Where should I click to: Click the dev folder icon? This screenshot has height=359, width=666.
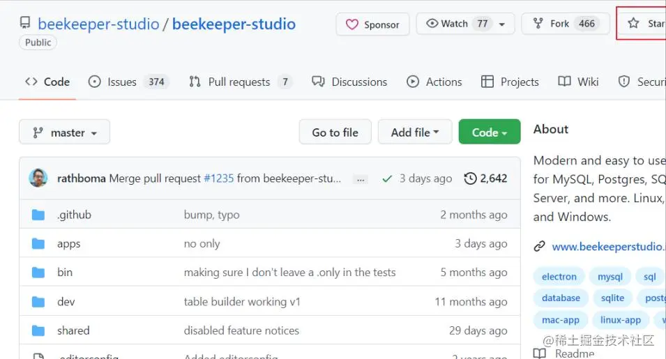point(38,302)
